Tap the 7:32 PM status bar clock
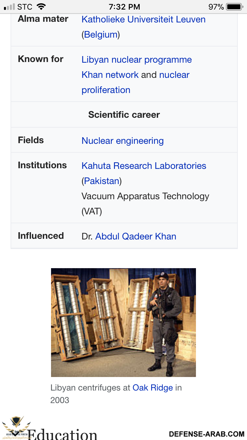The width and height of the screenshot is (247, 440). 124,7
